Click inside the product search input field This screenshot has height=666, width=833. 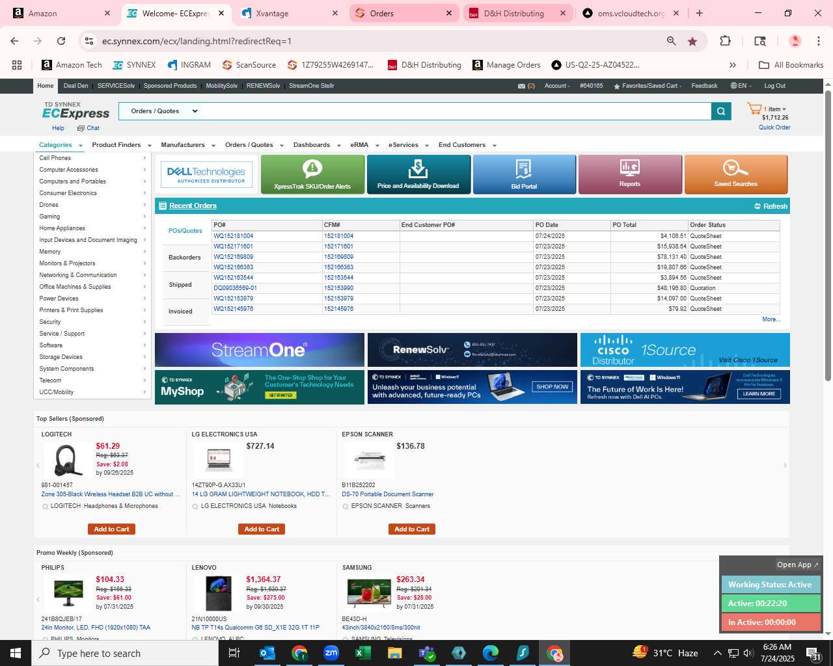456,111
